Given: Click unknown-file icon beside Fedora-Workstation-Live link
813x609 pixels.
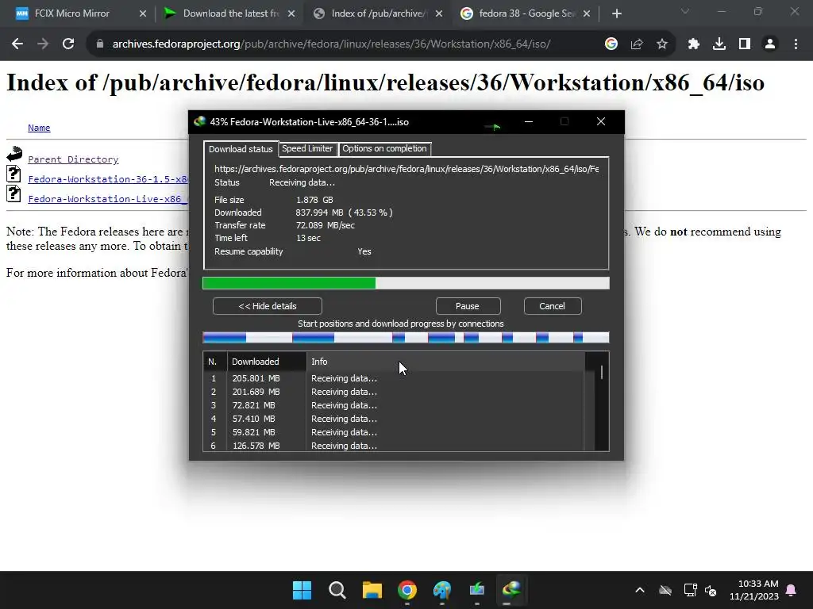Looking at the screenshot, I should pyautogui.click(x=13, y=193).
